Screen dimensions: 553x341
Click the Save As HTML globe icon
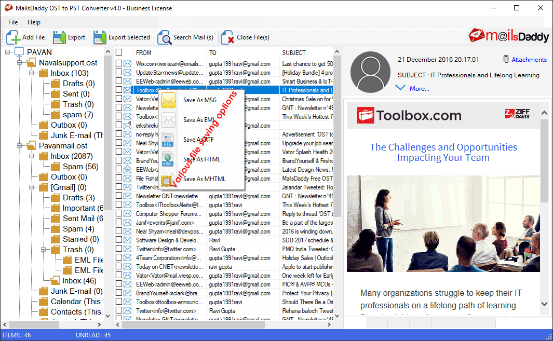(x=168, y=159)
